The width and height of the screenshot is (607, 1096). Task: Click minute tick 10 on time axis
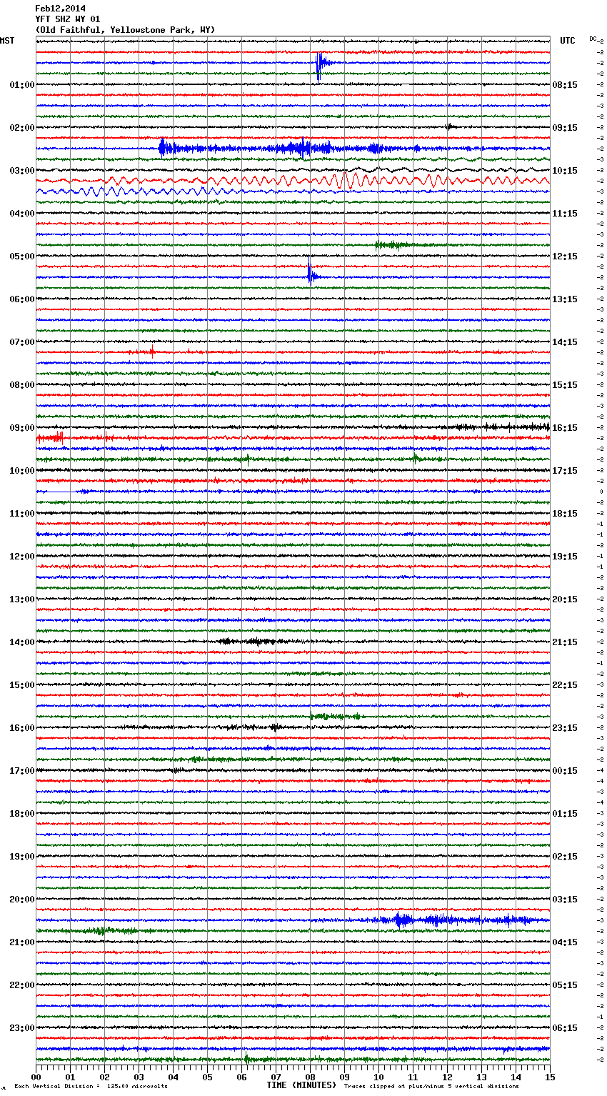pos(378,1076)
